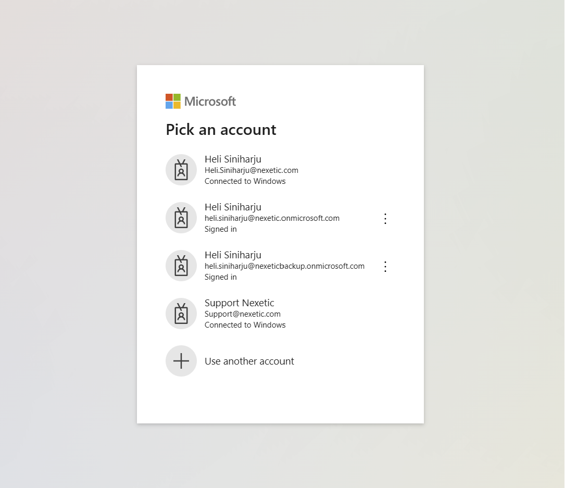Click Connected to Windows under Support@nexetic.com

245,325
